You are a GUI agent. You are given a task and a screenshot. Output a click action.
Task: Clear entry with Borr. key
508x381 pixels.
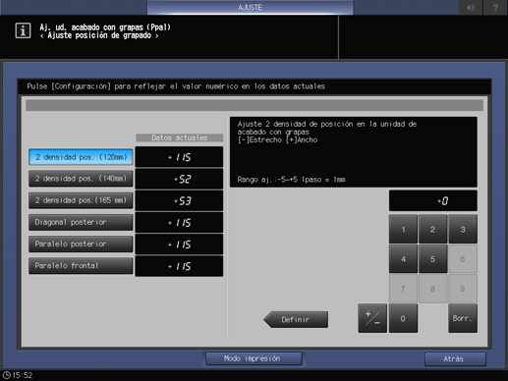(463, 318)
